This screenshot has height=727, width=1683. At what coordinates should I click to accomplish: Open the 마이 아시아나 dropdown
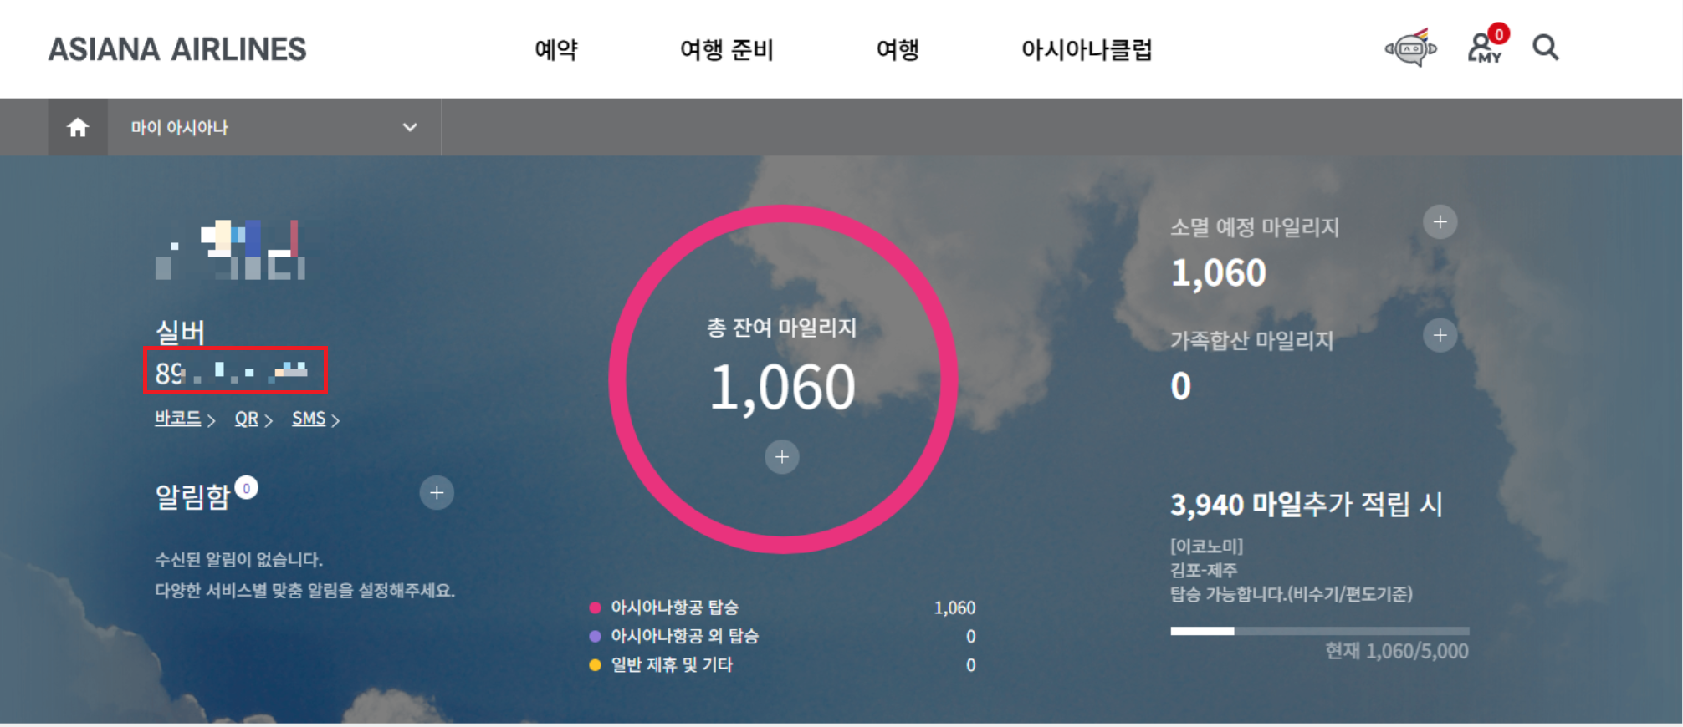click(x=274, y=127)
